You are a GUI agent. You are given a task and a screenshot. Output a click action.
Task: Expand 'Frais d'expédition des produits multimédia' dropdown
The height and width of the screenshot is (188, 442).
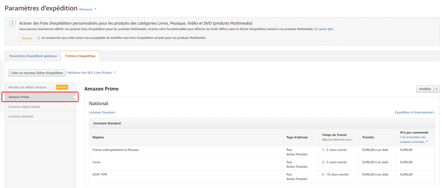click(x=414, y=139)
